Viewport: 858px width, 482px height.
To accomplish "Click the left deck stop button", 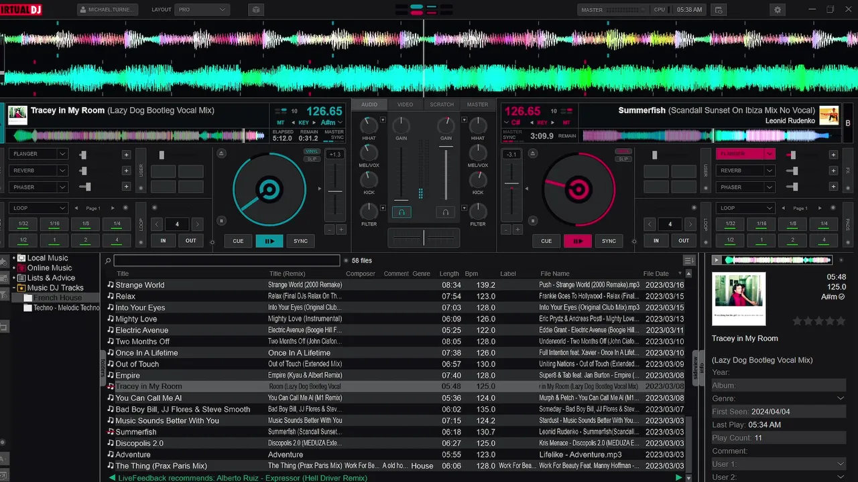I will click(222, 221).
